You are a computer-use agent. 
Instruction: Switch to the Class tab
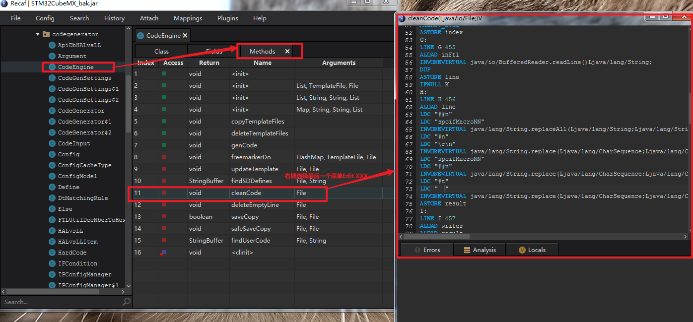(x=161, y=51)
